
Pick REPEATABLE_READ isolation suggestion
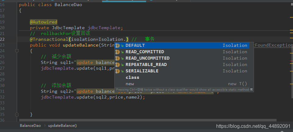click(x=182, y=64)
